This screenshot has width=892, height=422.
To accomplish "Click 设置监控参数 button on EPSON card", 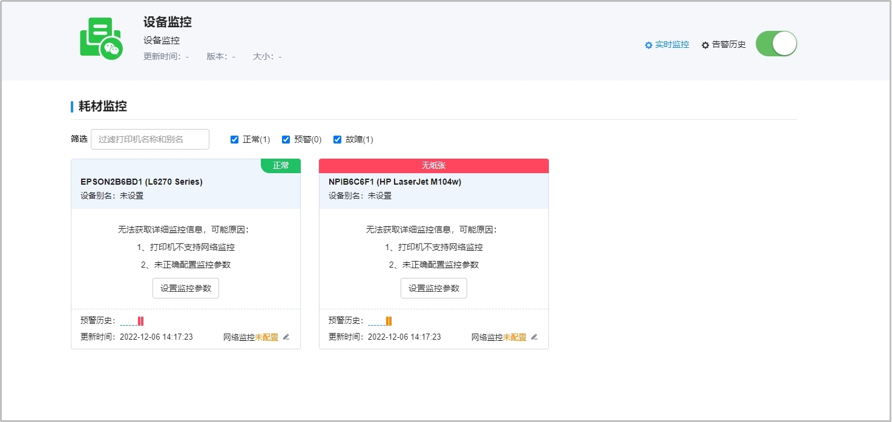I will (186, 288).
